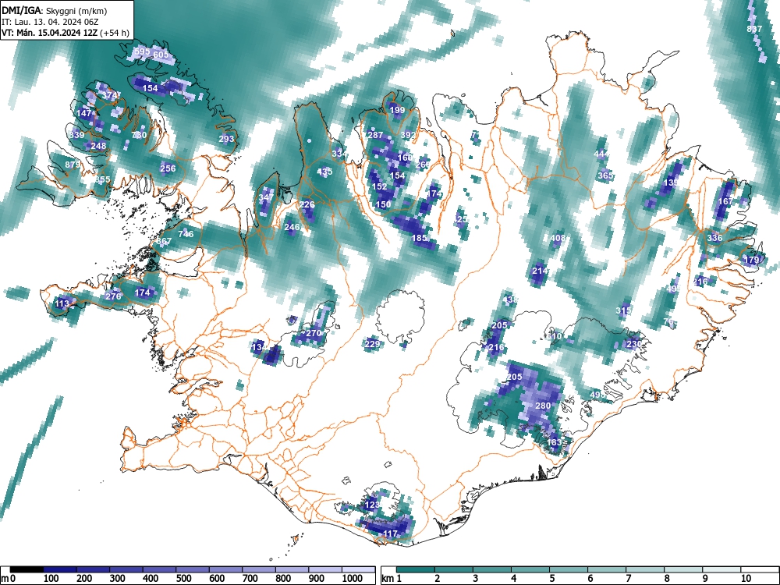Select the 605 visibility value
The width and height of the screenshot is (780, 585).
tap(161, 55)
